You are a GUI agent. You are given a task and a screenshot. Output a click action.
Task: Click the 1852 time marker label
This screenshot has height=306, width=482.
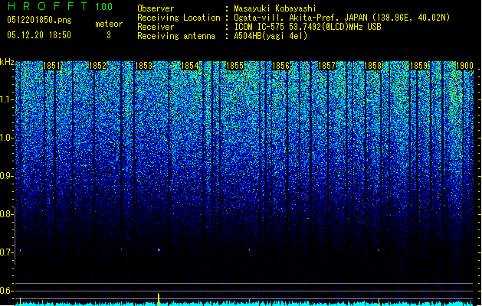[x=98, y=66]
